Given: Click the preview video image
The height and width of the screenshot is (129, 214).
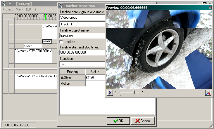Looking at the screenshot, I should click(x=159, y=49).
